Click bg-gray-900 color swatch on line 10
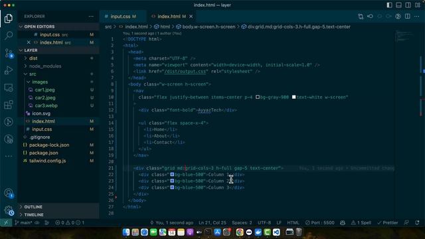This screenshot has height=239, width=425. pos(258,97)
